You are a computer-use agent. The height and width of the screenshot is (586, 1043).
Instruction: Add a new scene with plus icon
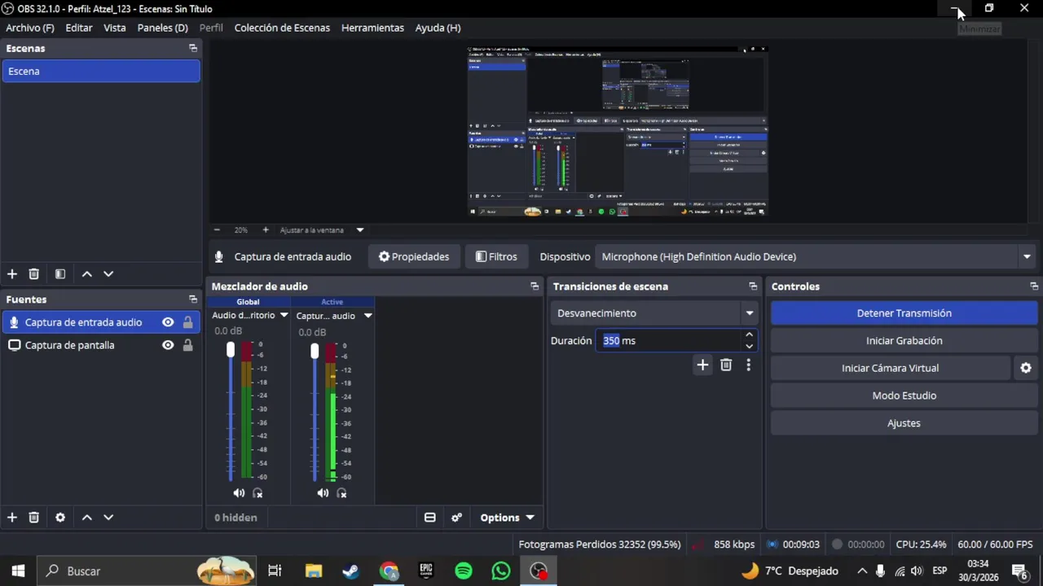pyautogui.click(x=11, y=274)
